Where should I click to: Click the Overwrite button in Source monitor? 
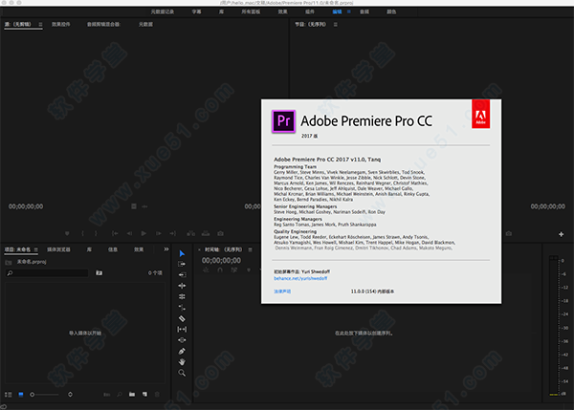(x=206, y=233)
